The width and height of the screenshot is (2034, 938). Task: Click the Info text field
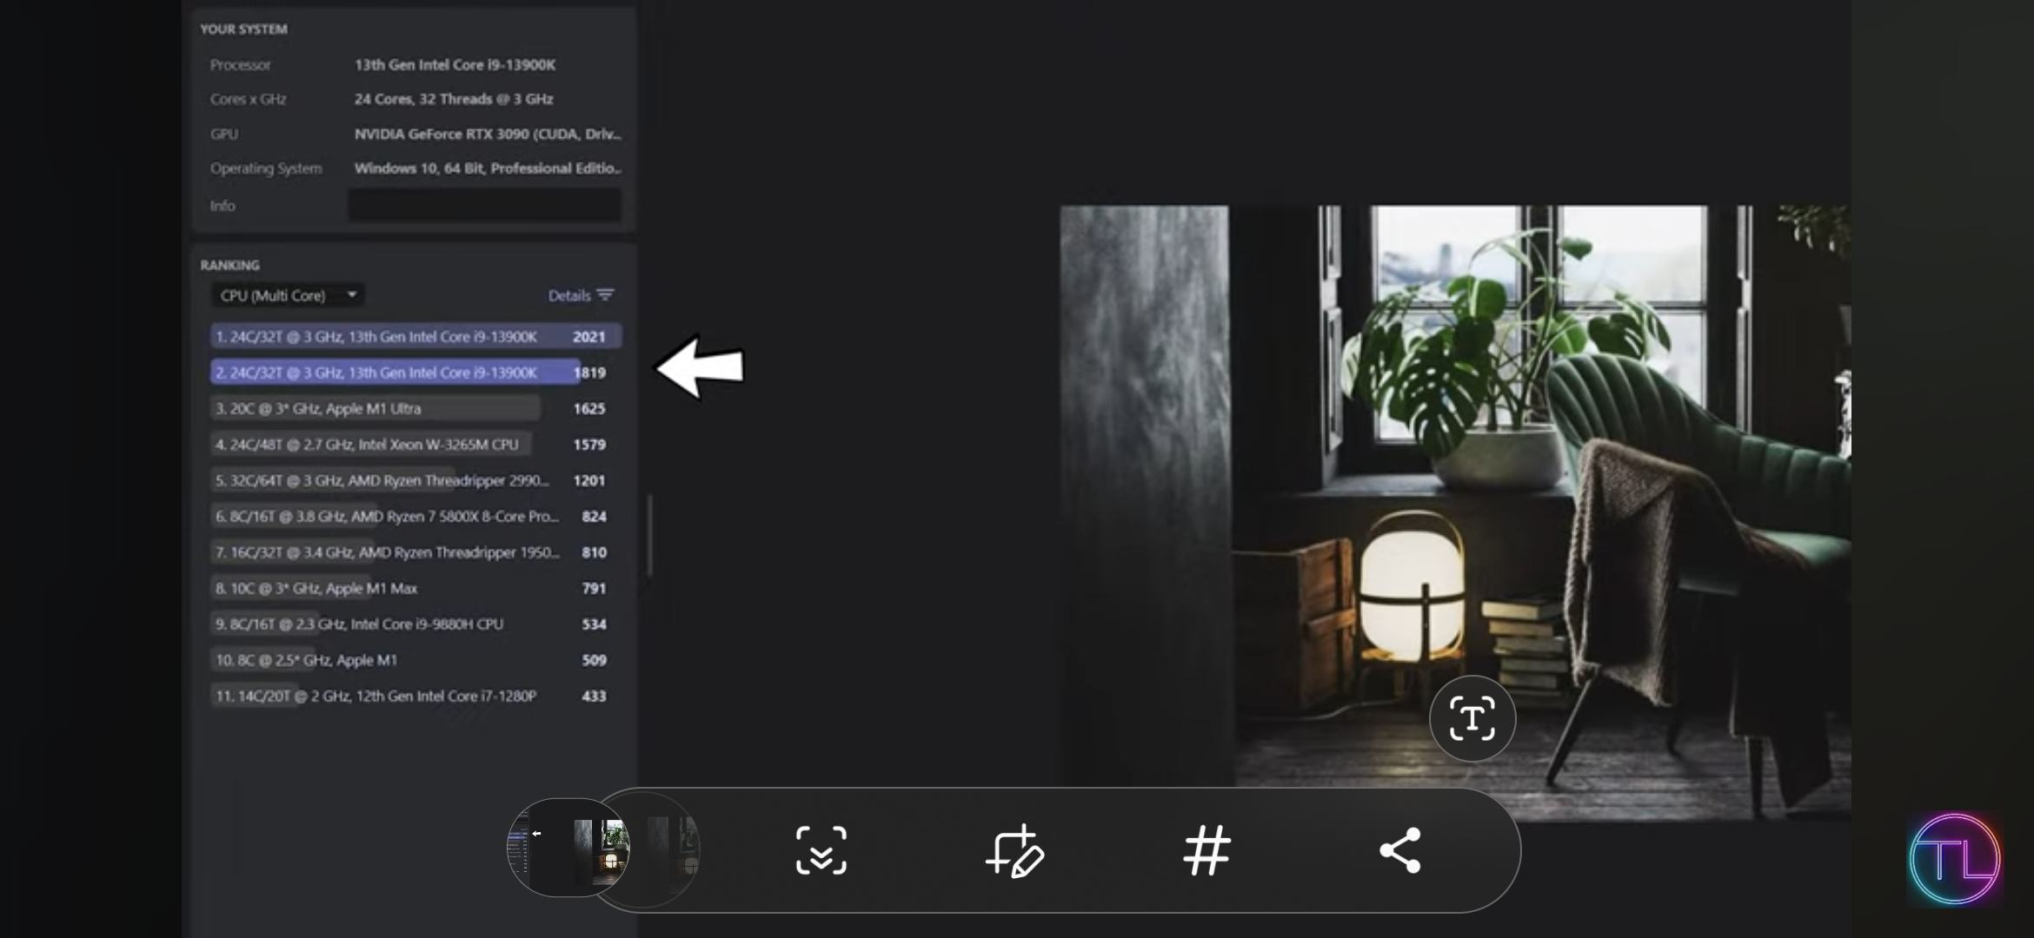click(484, 206)
